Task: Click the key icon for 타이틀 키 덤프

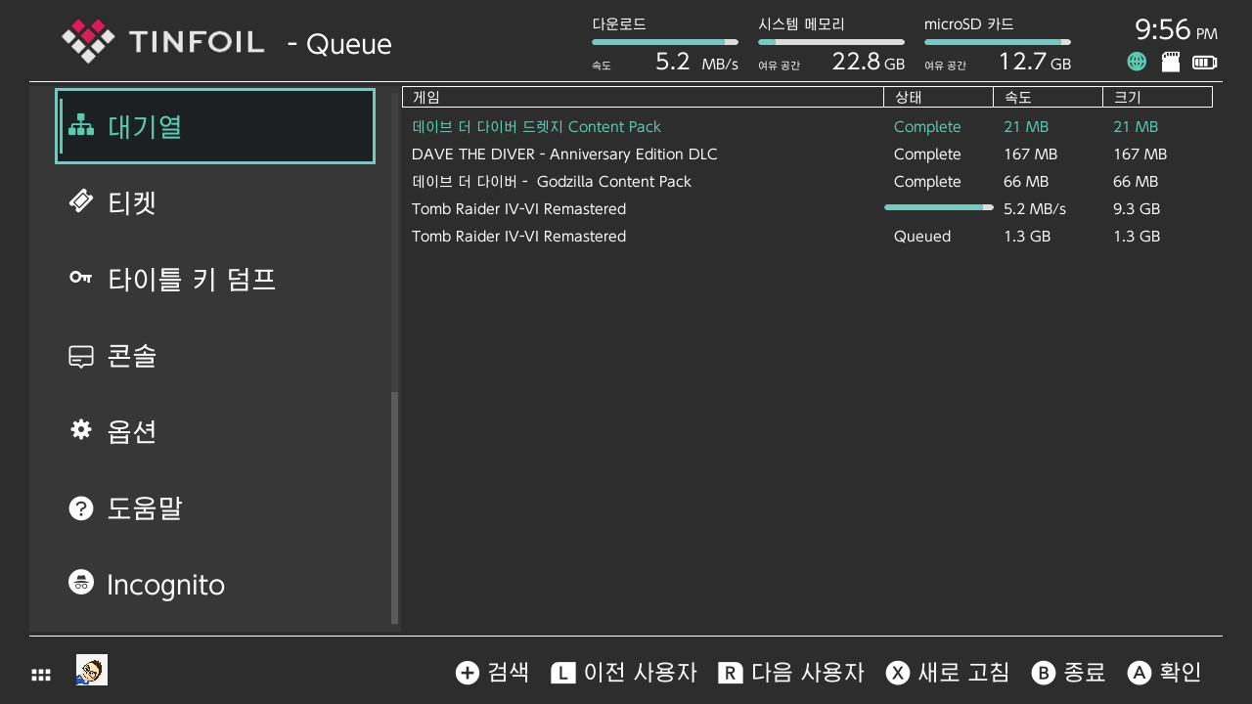Action: click(81, 278)
